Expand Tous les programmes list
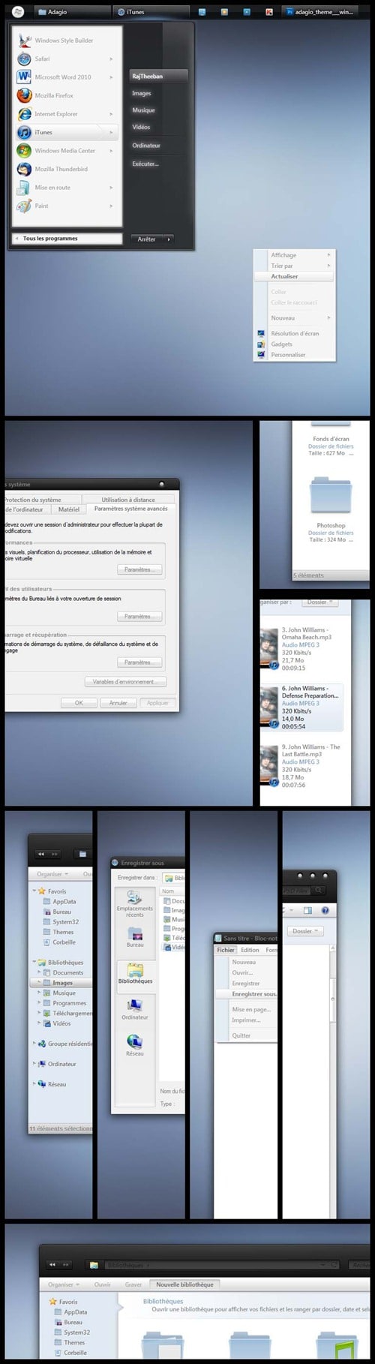This screenshot has width=375, height=1364. [x=67, y=239]
